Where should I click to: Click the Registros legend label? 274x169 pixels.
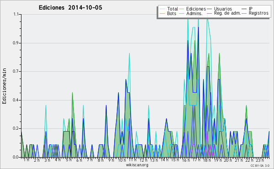tap(258, 13)
